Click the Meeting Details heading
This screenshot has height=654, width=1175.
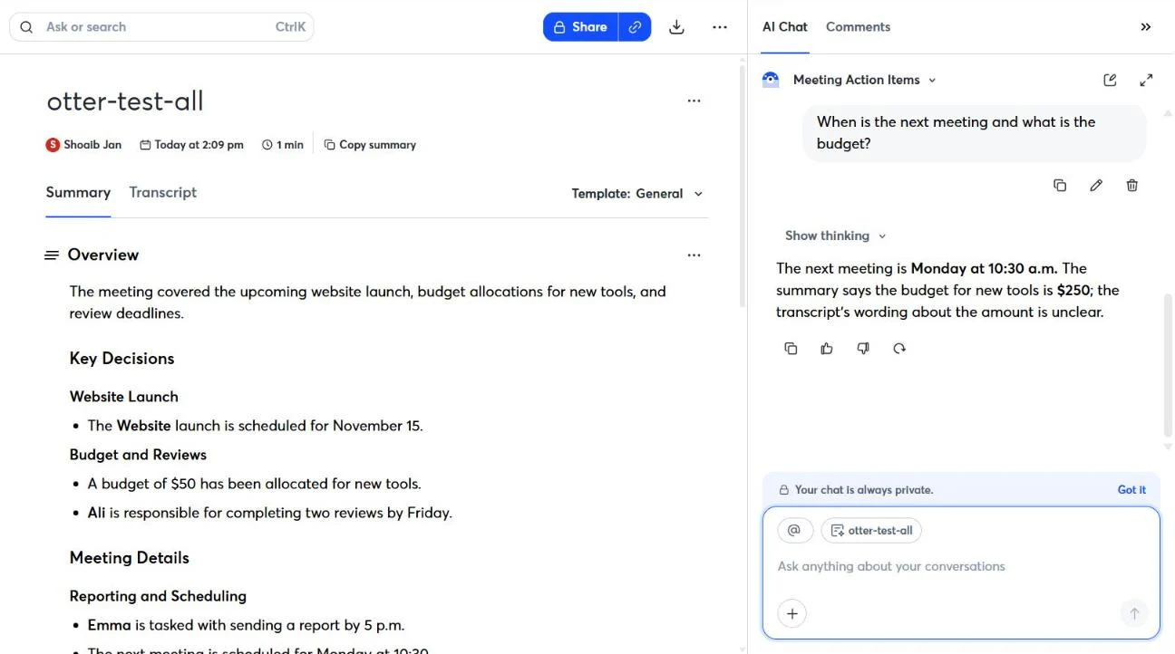(129, 558)
